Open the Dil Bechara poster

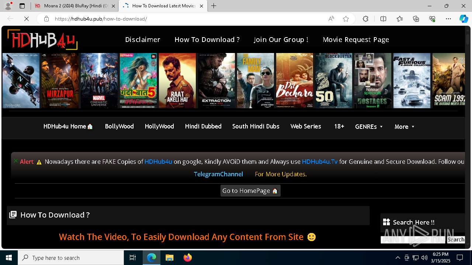click(x=295, y=81)
